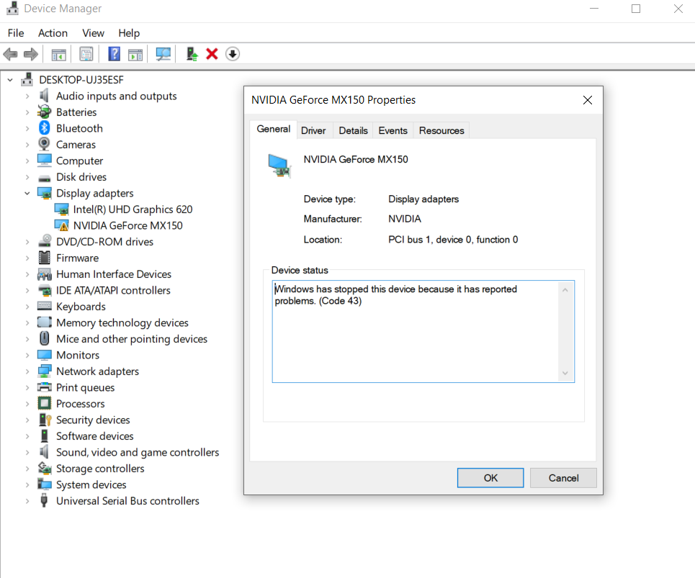Image resolution: width=695 pixels, height=578 pixels.
Task: Open the View menu
Action: coord(93,33)
